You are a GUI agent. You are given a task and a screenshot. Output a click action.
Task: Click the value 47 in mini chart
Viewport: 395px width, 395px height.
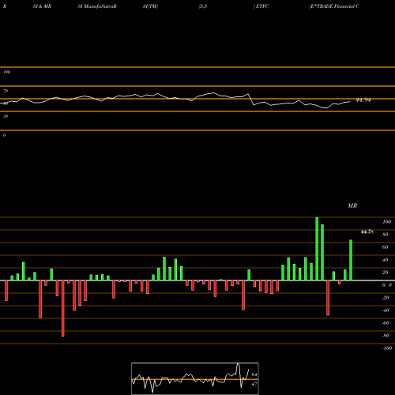tap(254, 384)
